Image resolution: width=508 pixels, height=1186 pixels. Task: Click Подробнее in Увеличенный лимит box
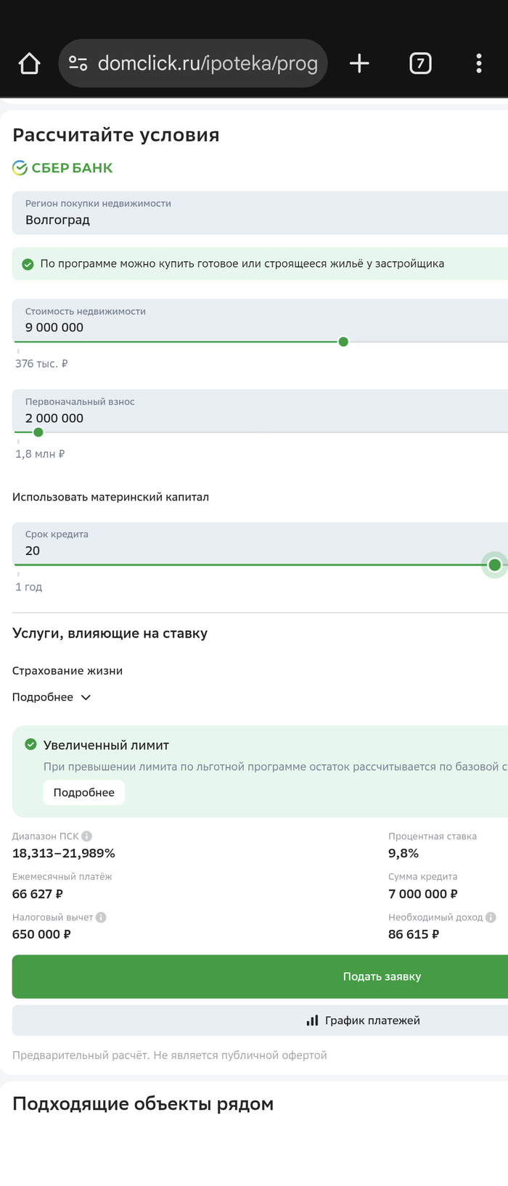click(x=83, y=793)
